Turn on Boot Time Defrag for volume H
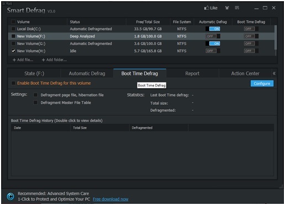This screenshot has width=284, height=204. click(251, 51)
